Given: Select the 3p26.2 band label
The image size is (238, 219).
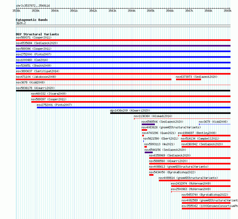Looking at the screenshot, I should click(21, 23).
